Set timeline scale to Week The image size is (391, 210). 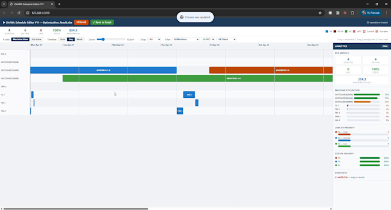pyautogui.click(x=79, y=39)
